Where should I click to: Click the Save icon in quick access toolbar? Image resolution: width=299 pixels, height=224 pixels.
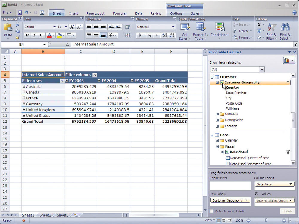coord(20,13)
